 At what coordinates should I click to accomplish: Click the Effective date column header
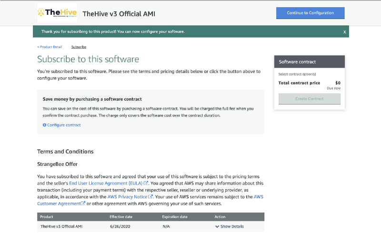click(x=121, y=217)
